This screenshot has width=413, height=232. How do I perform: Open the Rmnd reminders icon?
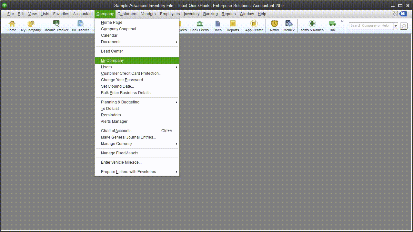click(x=274, y=26)
